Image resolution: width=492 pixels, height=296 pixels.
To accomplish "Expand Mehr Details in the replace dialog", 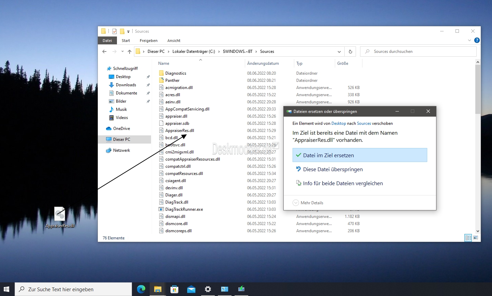I will (308, 203).
